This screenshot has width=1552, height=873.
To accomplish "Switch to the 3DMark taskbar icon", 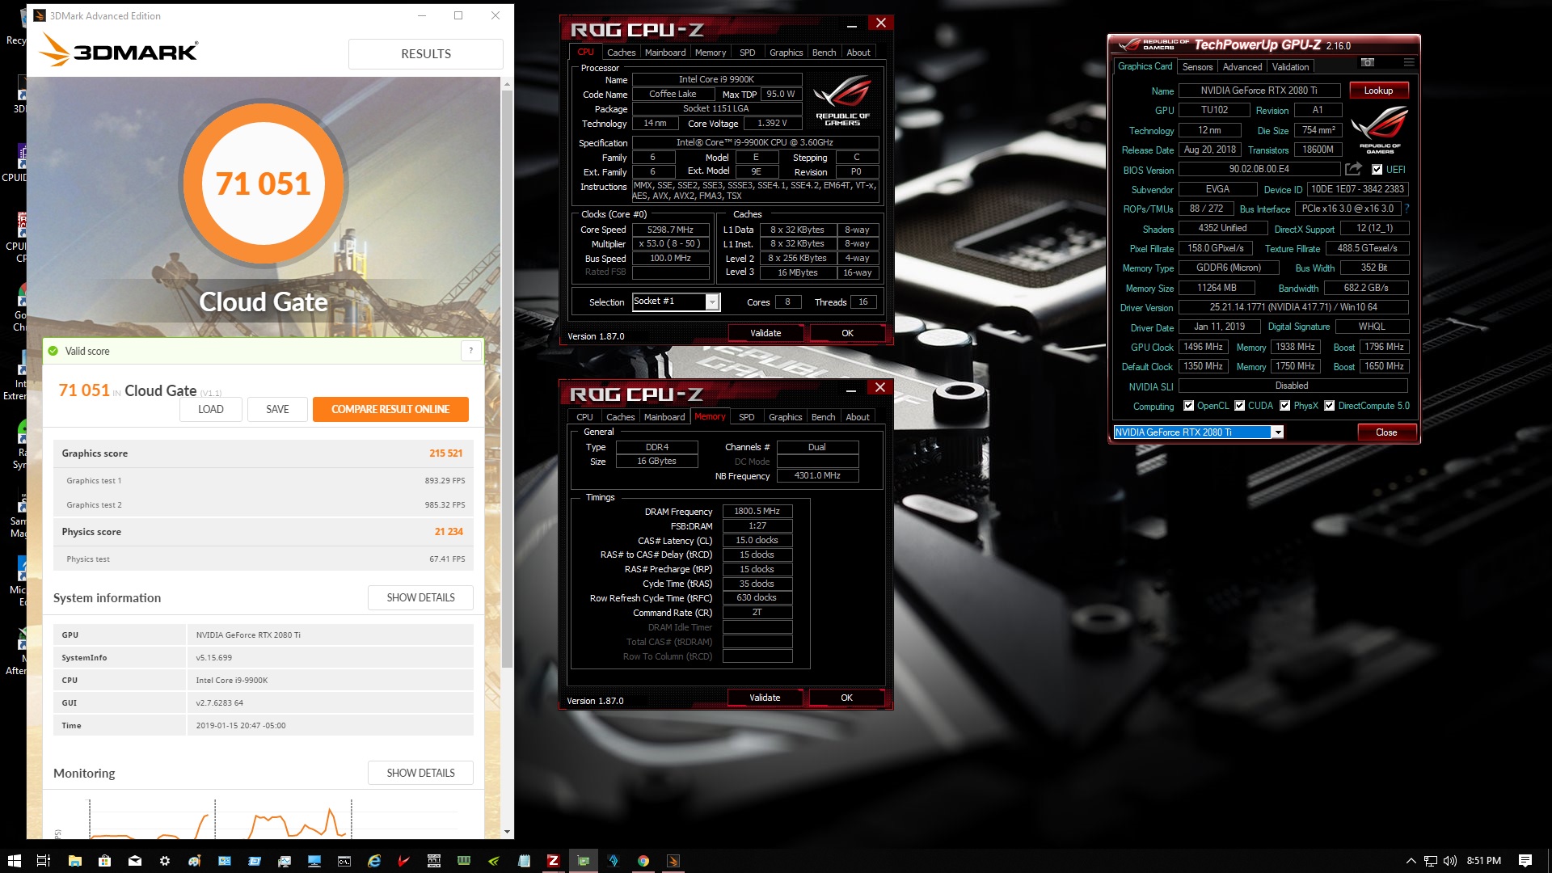I will click(x=673, y=861).
